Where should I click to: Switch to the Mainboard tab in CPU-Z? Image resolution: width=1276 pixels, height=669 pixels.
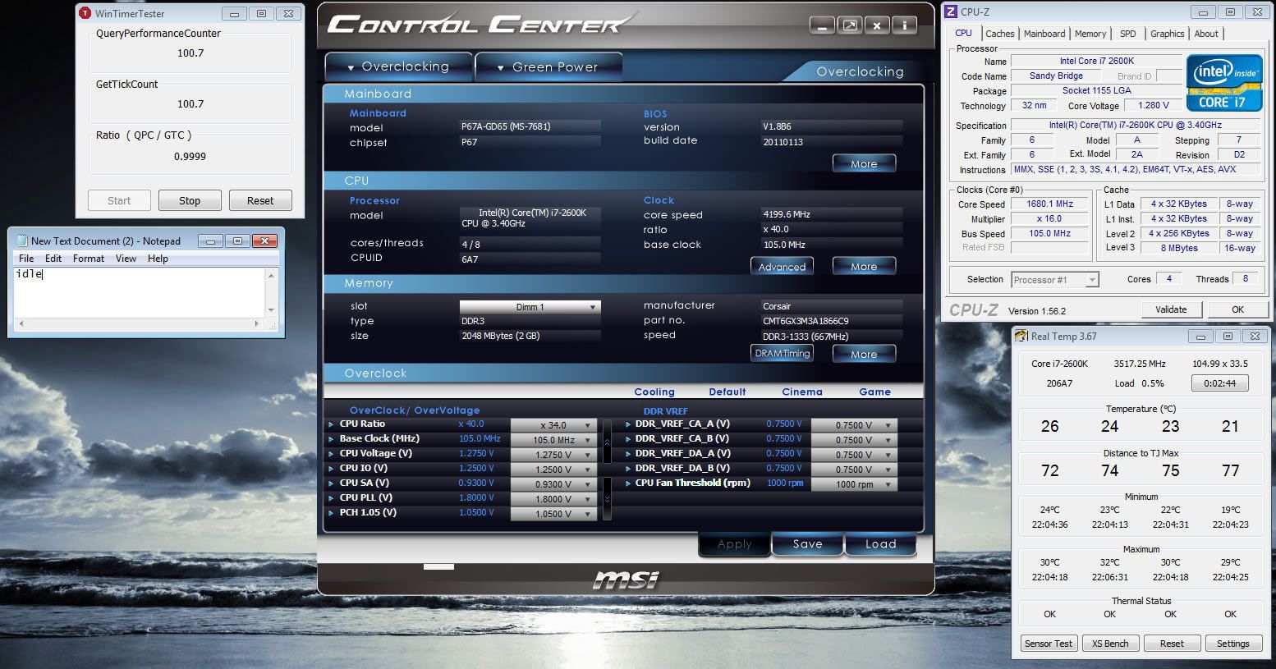coord(1044,34)
